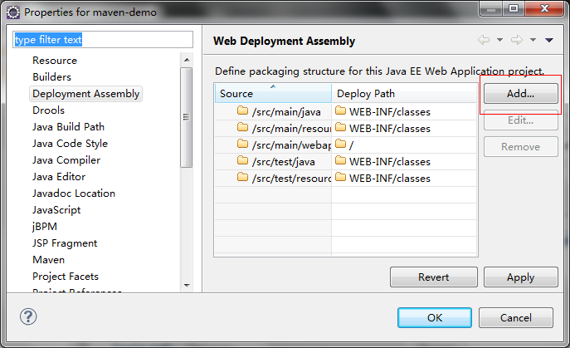Image resolution: width=570 pixels, height=348 pixels.
Task: Click the folder icon beside /src/main/java
Action: click(242, 110)
